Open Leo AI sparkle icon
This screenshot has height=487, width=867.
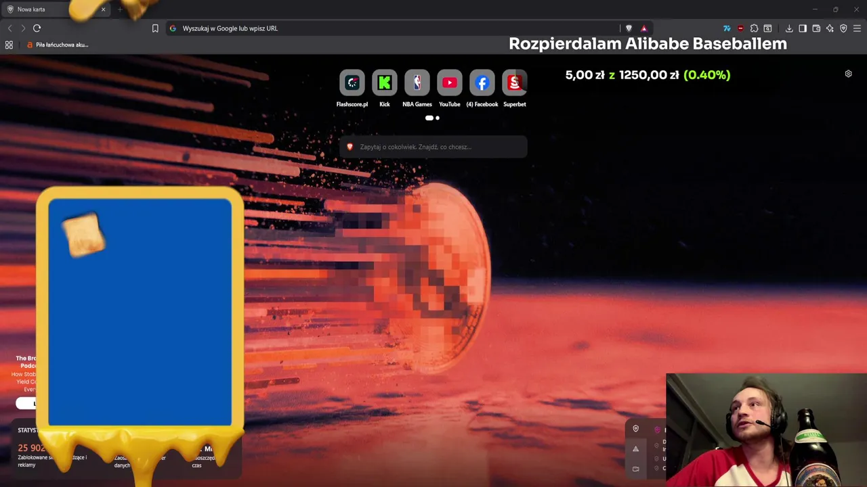(830, 28)
